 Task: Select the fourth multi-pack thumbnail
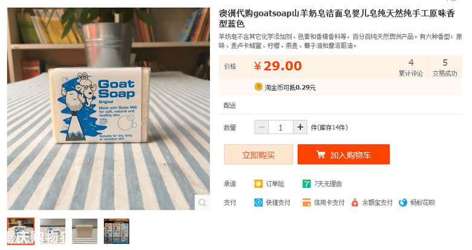(x=117, y=231)
